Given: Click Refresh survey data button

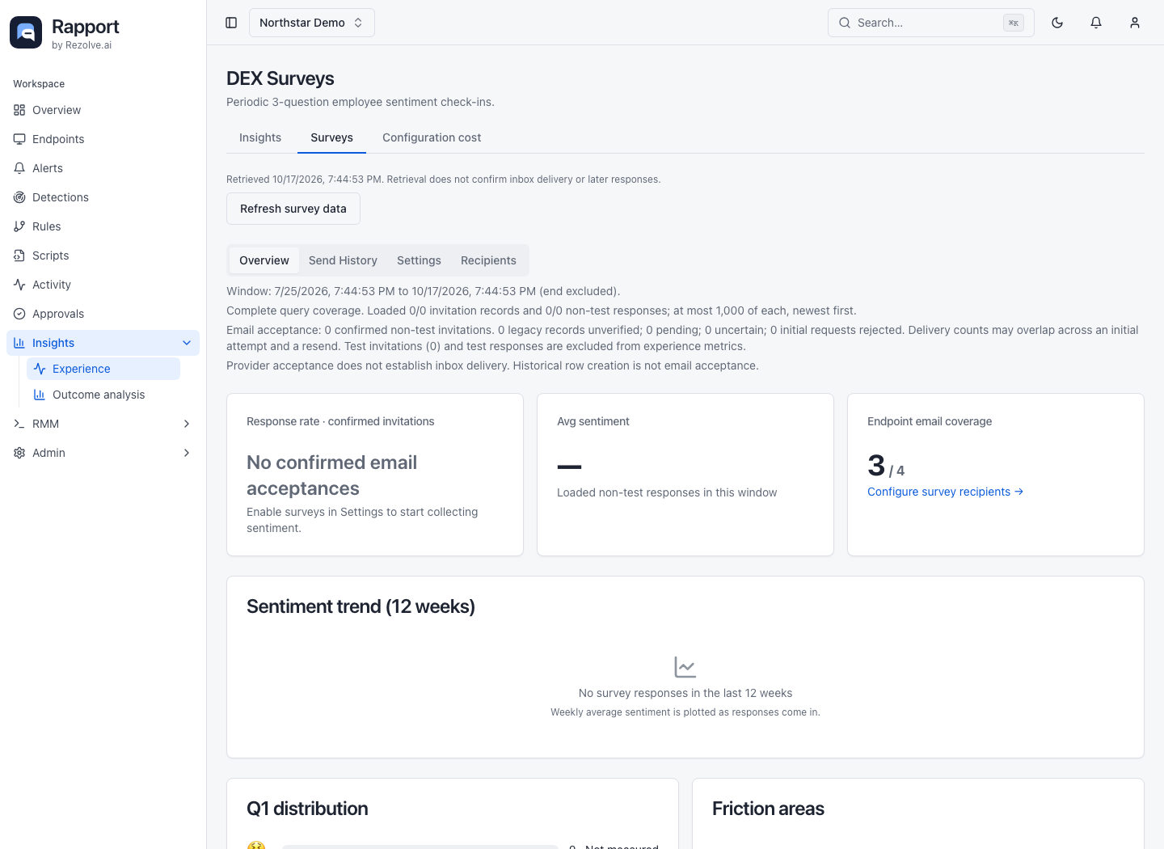Looking at the screenshot, I should 293,209.
